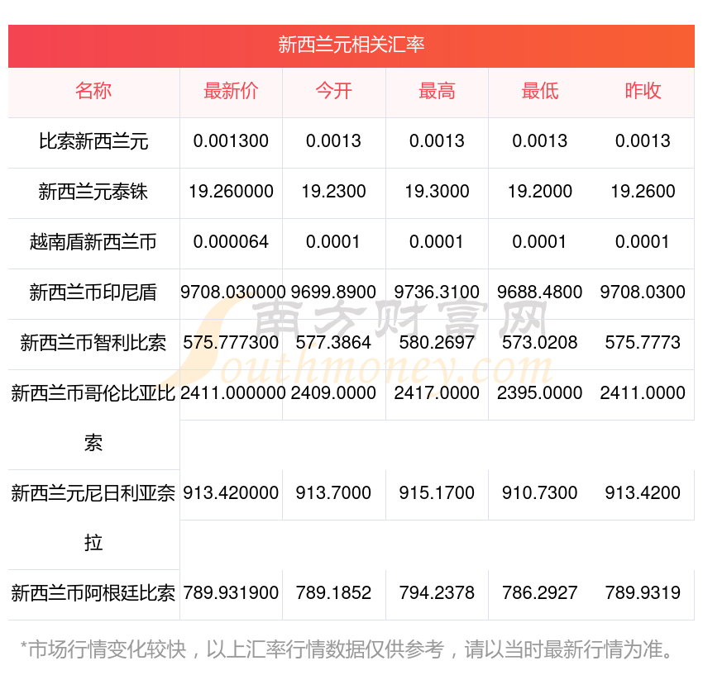Screen dimensions: 703x675
Task: Click the 789.1852 opening price cell
Action: pos(333,593)
